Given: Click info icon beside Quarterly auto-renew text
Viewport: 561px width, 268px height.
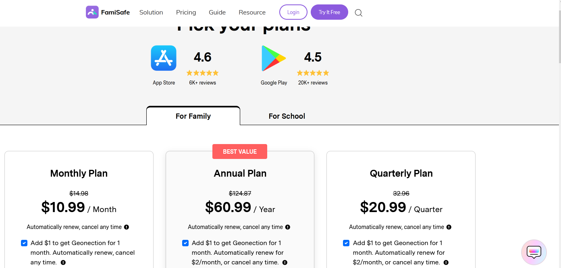Looking at the screenshot, I should tap(449, 227).
